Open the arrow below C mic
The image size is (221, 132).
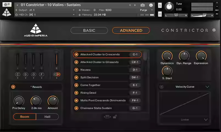coord(18,78)
